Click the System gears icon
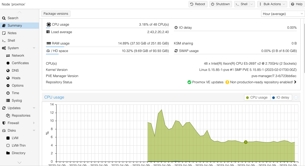This screenshot has width=305, height=166. coord(4,48)
